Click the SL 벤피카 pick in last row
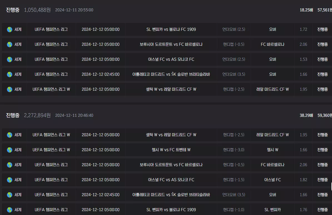Screen dimensions: 332x215 (272, 210)
